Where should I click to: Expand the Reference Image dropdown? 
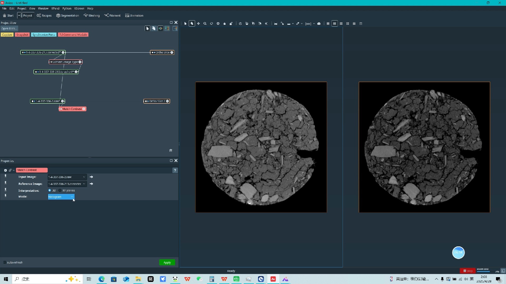coord(67,184)
